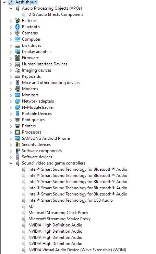
Task: Select Intel Smart Sound Technology for USB Audio
Action: (x=71, y=200)
